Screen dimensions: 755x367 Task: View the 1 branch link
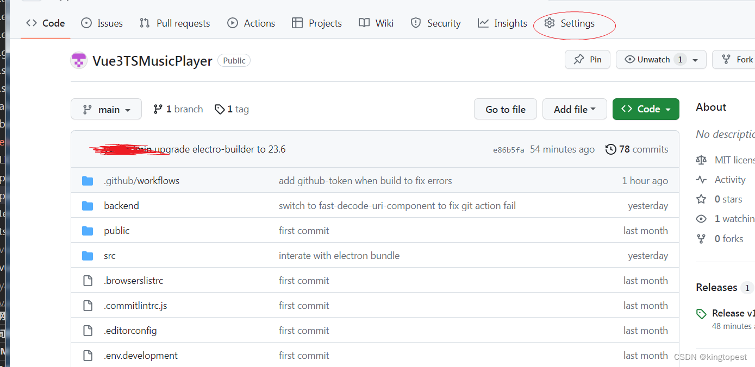(178, 109)
